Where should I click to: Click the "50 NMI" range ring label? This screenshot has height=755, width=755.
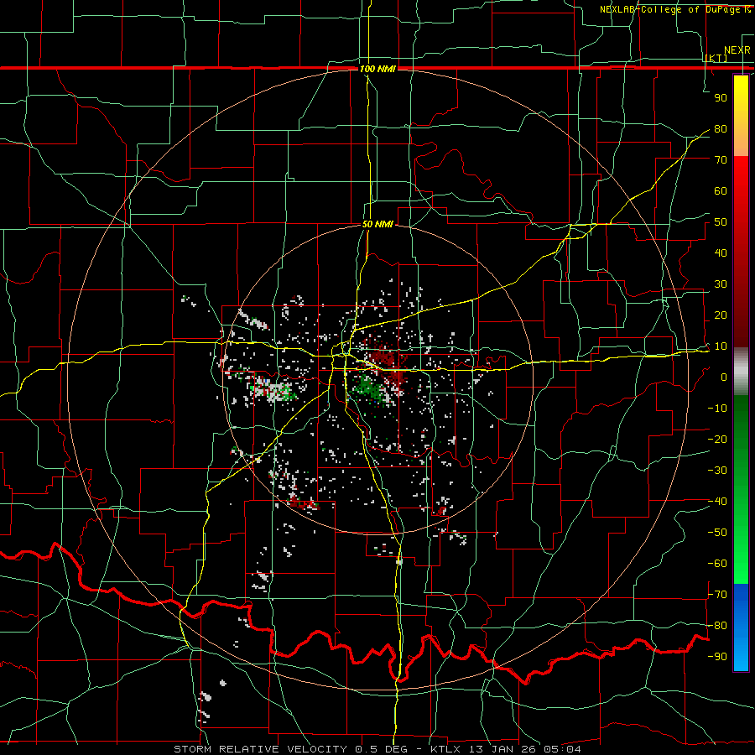pyautogui.click(x=377, y=224)
